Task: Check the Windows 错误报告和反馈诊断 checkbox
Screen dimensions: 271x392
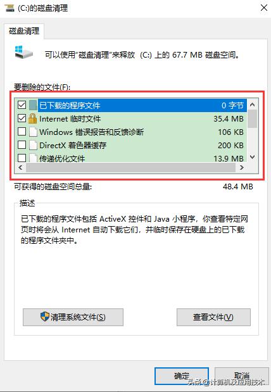Action: tap(22, 131)
